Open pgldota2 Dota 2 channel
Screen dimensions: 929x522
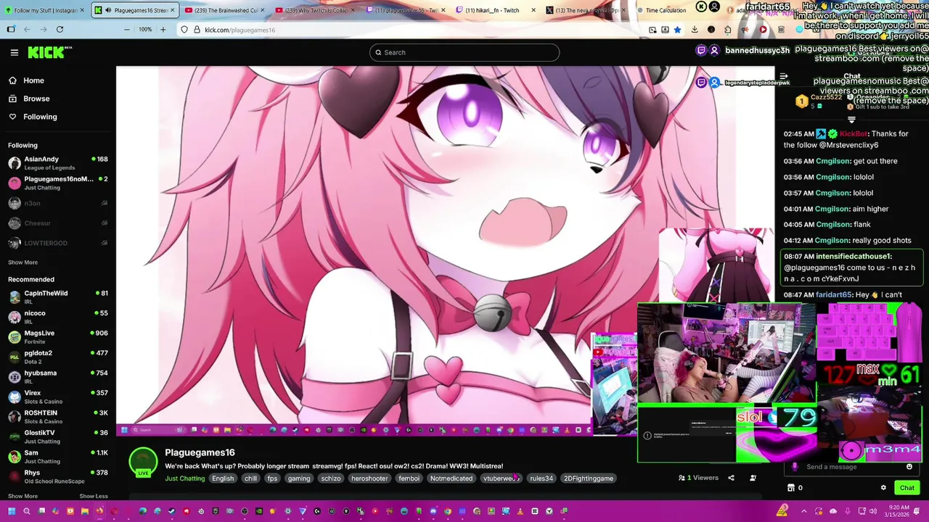click(58, 357)
